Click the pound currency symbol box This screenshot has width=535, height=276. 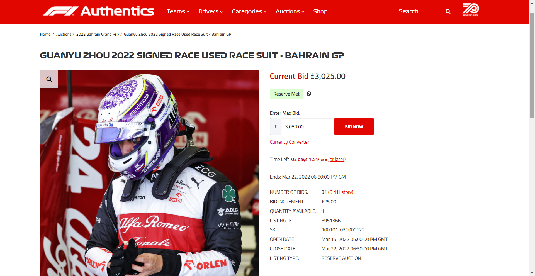click(x=276, y=126)
